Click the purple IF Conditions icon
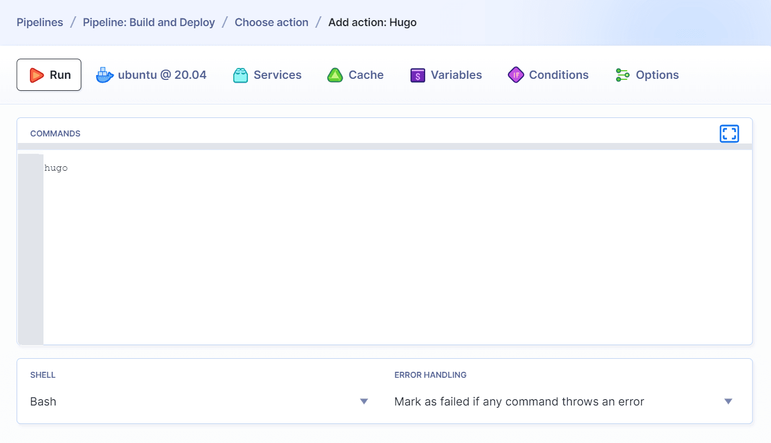771x443 pixels. 515,75
